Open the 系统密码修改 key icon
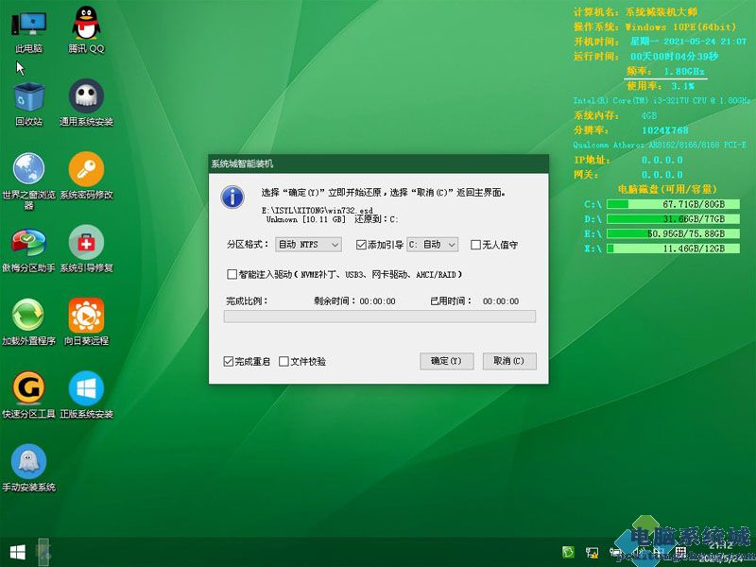This screenshot has width=756, height=567. (86, 177)
